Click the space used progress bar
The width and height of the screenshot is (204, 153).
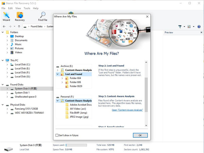[x=76, y=145]
